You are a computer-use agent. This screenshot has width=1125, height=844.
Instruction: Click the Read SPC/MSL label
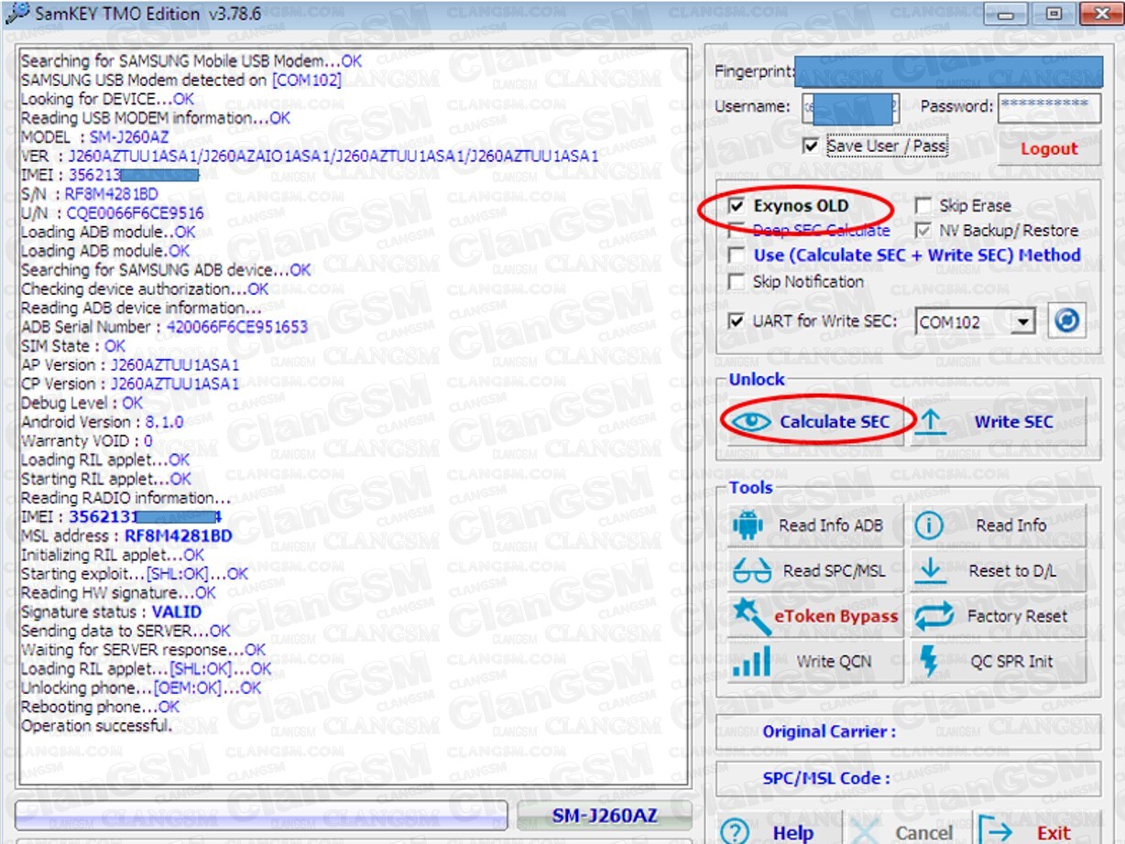[x=834, y=571]
